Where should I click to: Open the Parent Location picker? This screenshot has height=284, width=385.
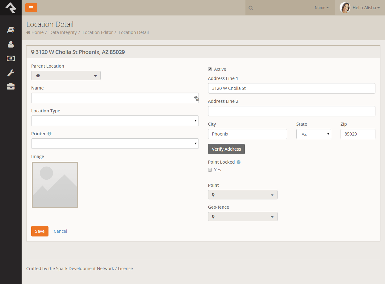[x=66, y=76]
